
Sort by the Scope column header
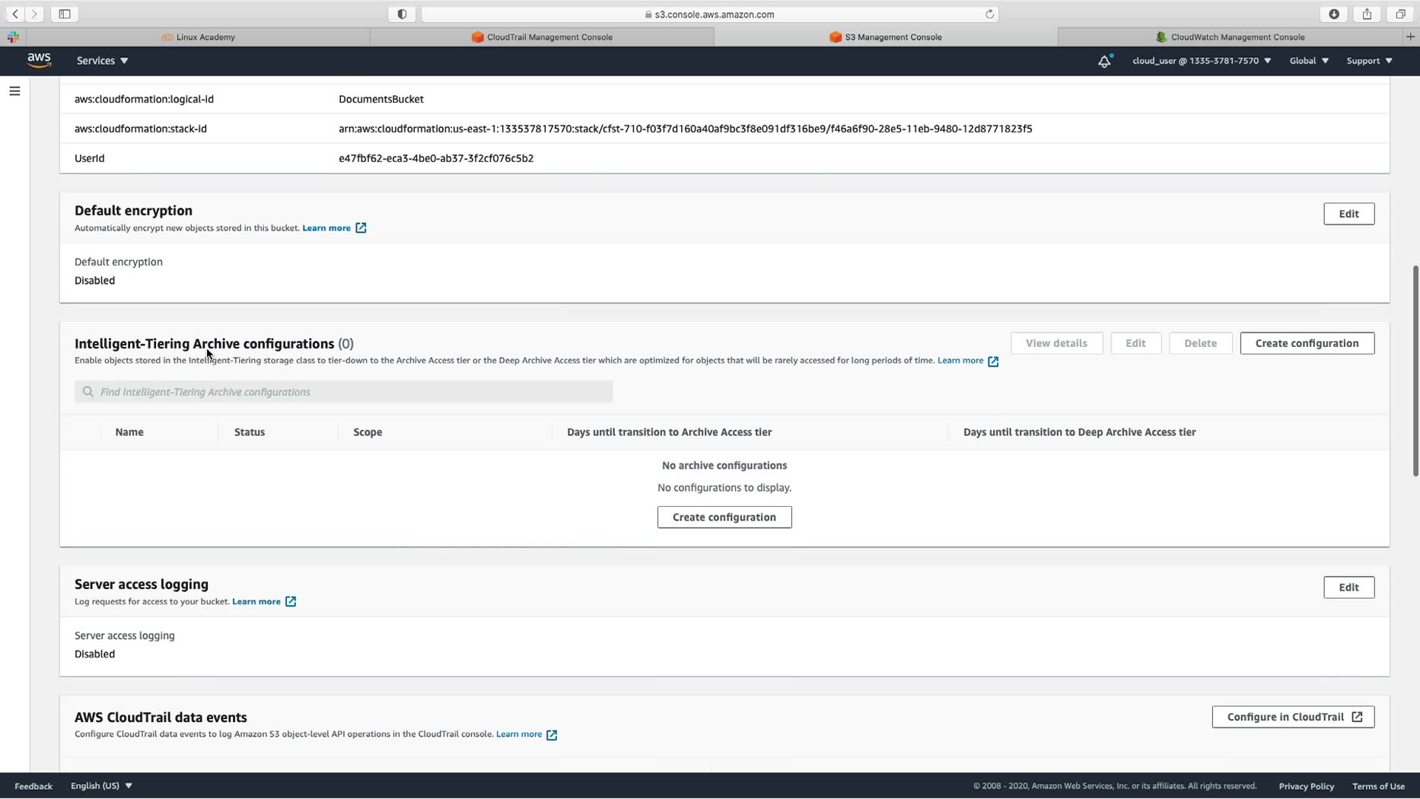[x=368, y=432]
